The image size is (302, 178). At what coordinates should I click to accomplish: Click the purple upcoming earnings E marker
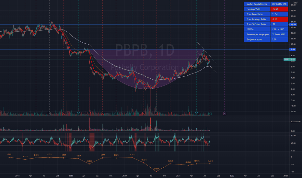point(225,114)
